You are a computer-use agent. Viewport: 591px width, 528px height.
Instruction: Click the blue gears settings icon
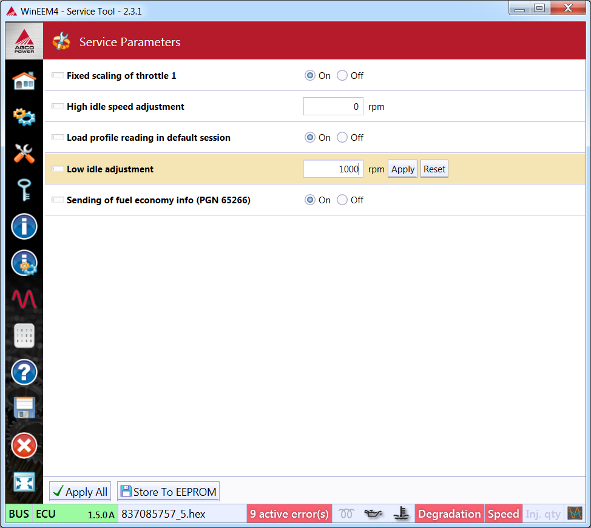click(x=24, y=117)
